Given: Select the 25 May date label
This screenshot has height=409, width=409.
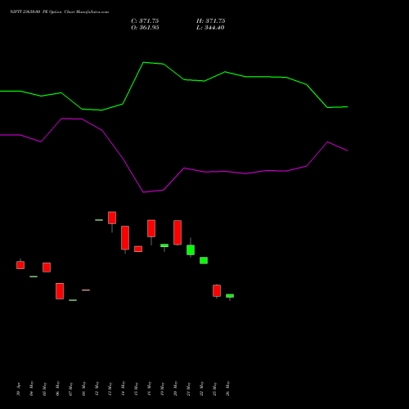Looking at the screenshot, I should 214,389.
